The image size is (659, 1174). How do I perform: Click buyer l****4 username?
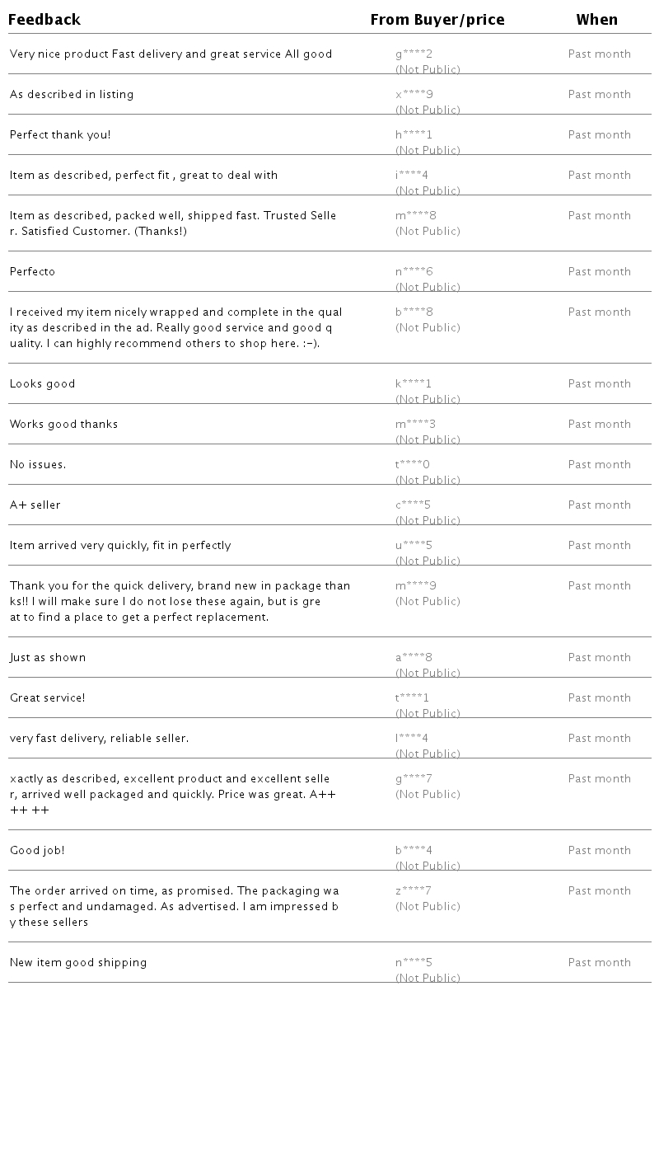412,739
